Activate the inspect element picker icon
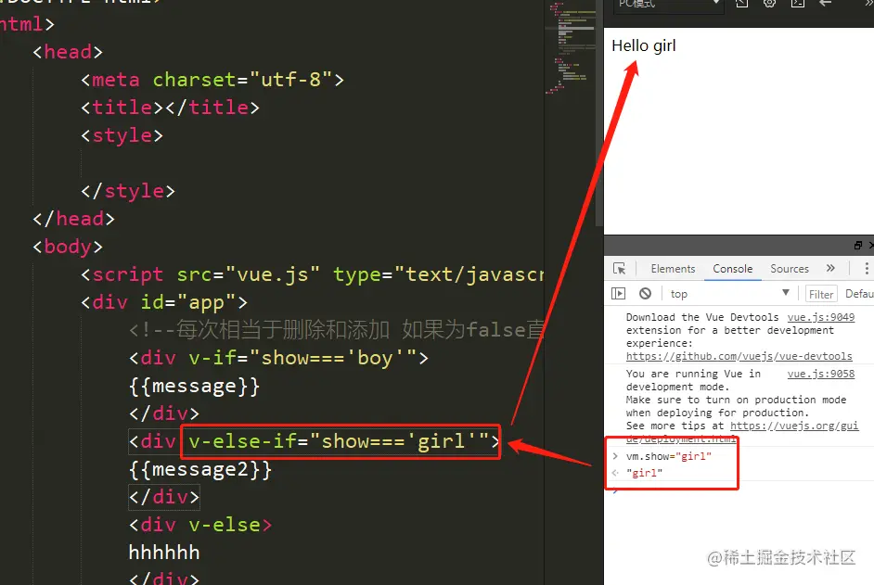 619,269
